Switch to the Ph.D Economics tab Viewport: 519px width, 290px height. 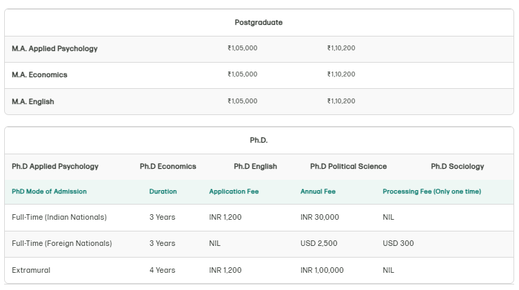tap(167, 166)
